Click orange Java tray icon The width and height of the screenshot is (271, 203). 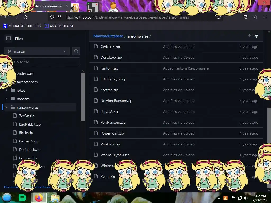(x=225, y=198)
